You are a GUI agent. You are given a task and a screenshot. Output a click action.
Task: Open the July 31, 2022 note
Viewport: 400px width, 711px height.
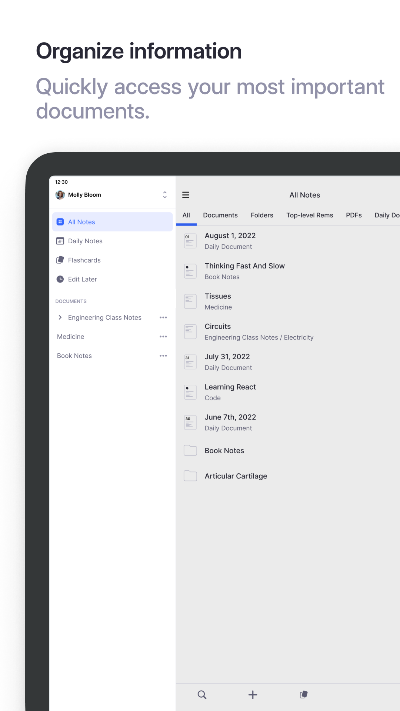tap(288, 362)
